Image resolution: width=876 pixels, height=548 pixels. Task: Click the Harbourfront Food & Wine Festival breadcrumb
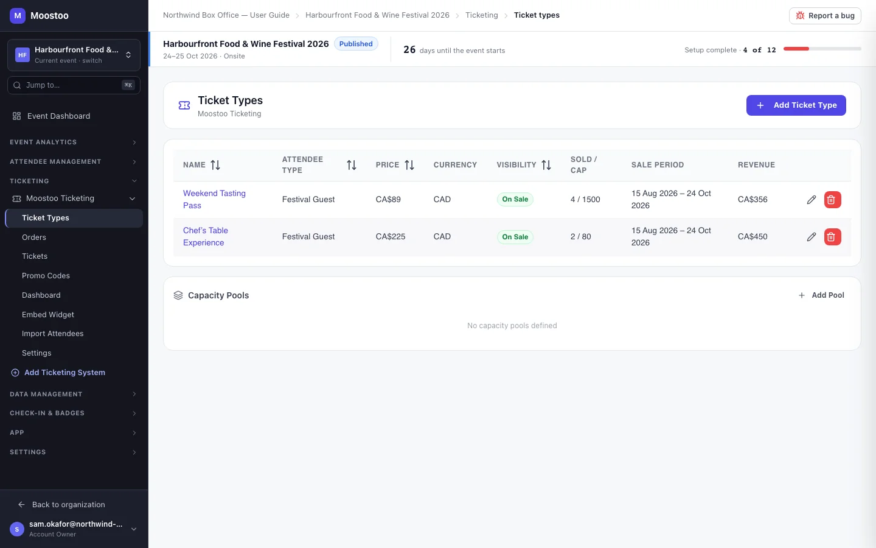[x=377, y=15]
